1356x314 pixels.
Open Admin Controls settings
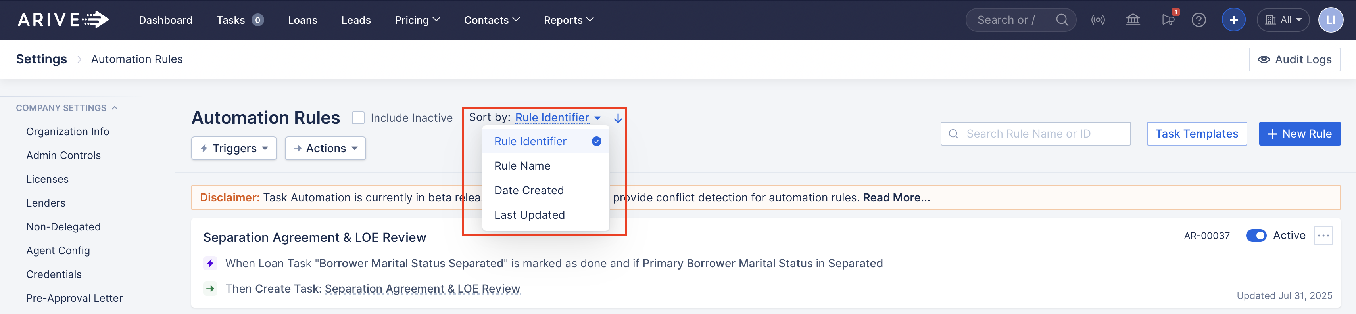pyautogui.click(x=63, y=155)
